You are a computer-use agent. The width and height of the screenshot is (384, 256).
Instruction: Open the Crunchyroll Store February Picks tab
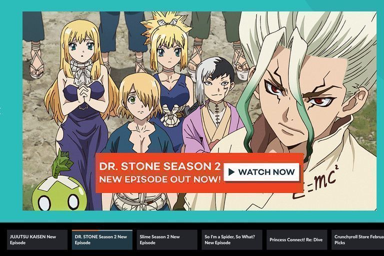(x=357, y=239)
